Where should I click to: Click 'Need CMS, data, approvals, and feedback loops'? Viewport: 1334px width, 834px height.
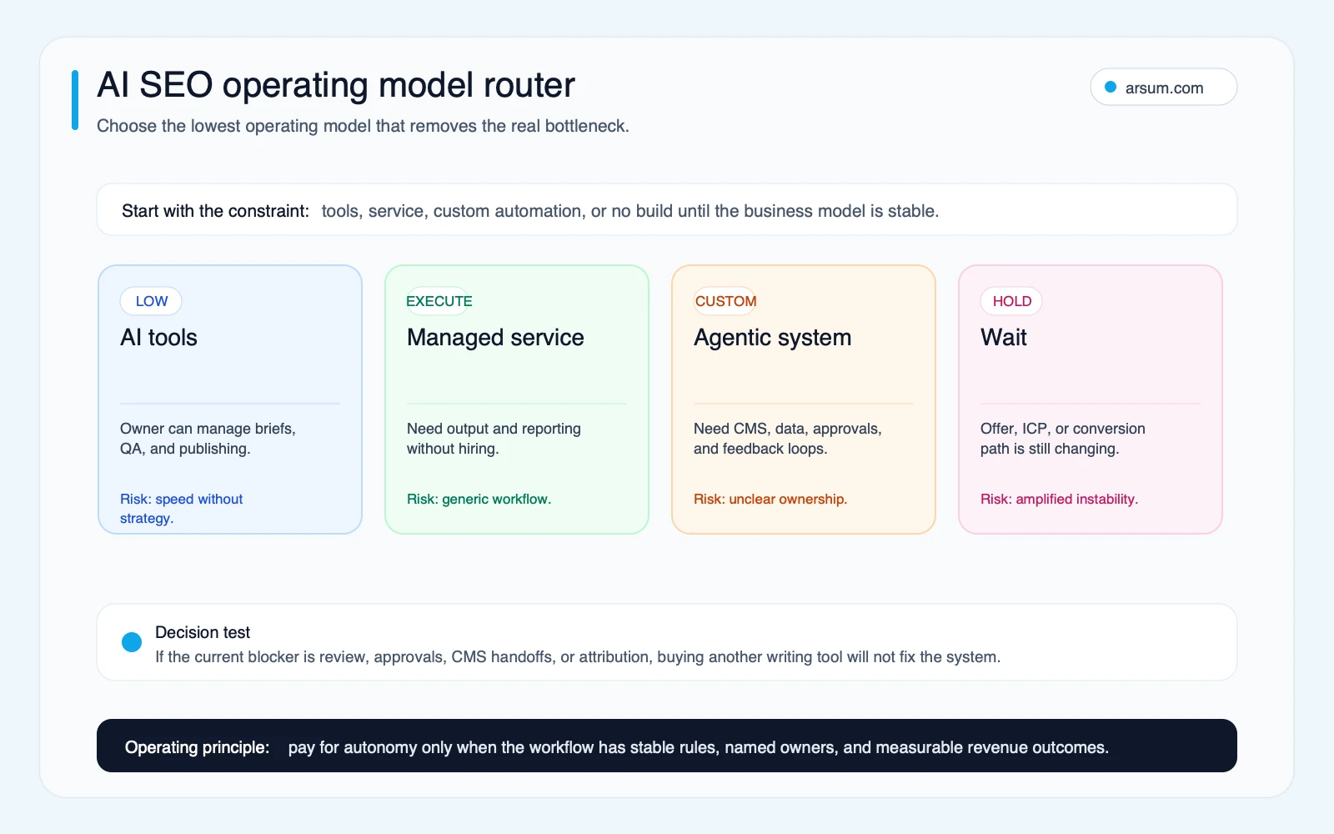(787, 439)
